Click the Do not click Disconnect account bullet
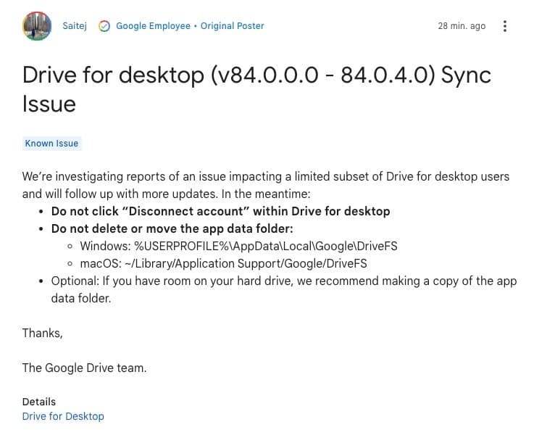This screenshot has width=555, height=430. 220,211
